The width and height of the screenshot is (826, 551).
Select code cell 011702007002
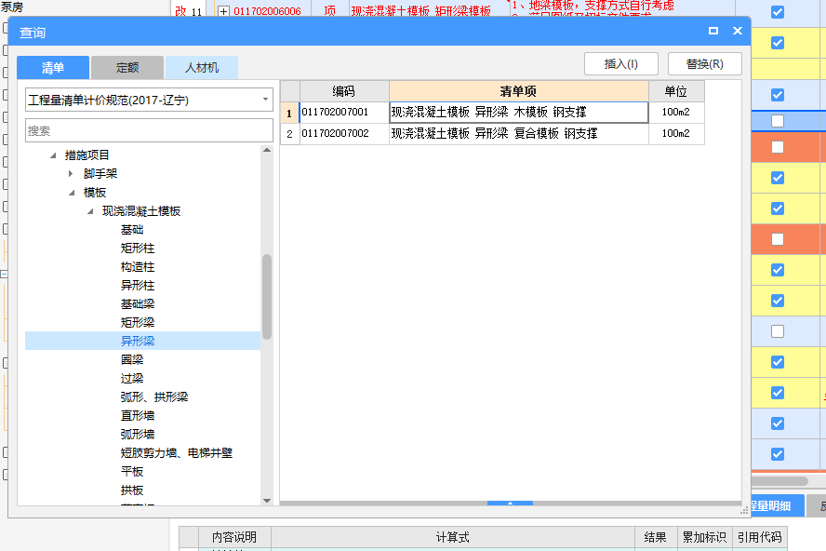point(344,133)
